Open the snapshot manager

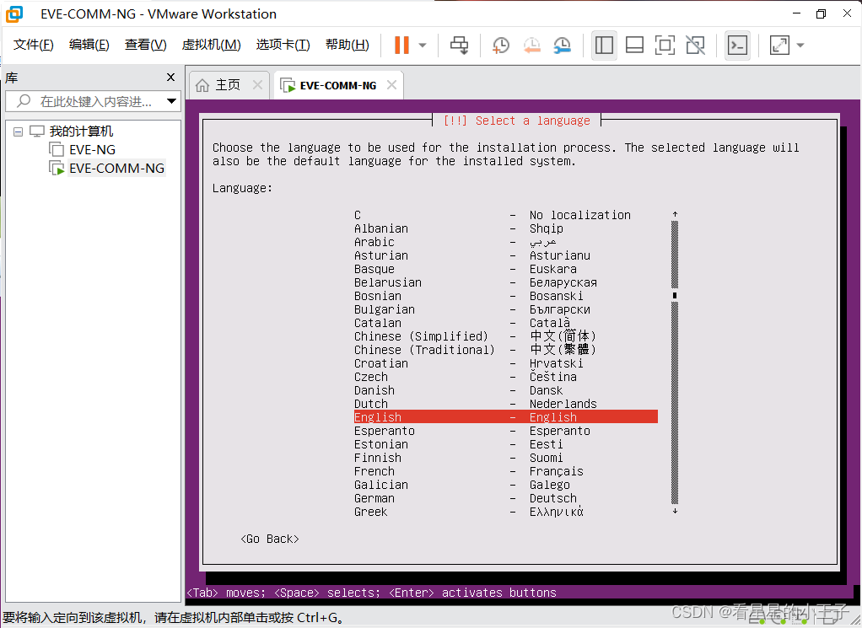point(563,45)
